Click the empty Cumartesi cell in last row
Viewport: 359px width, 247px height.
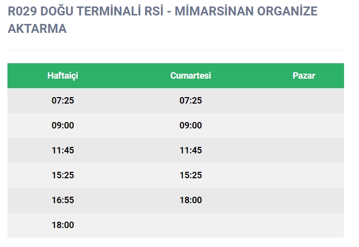pos(190,225)
